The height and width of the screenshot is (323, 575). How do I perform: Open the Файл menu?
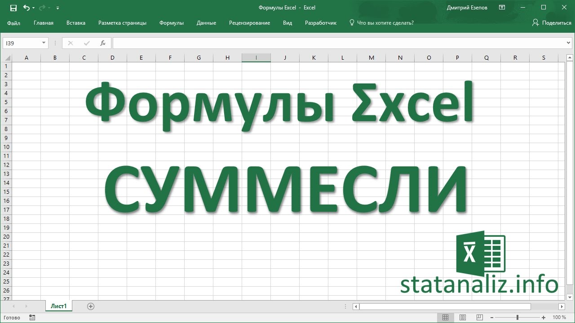pos(13,23)
